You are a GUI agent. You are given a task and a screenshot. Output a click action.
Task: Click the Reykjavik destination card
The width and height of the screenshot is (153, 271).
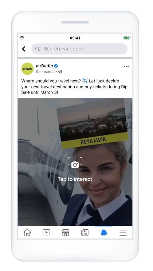92,123
